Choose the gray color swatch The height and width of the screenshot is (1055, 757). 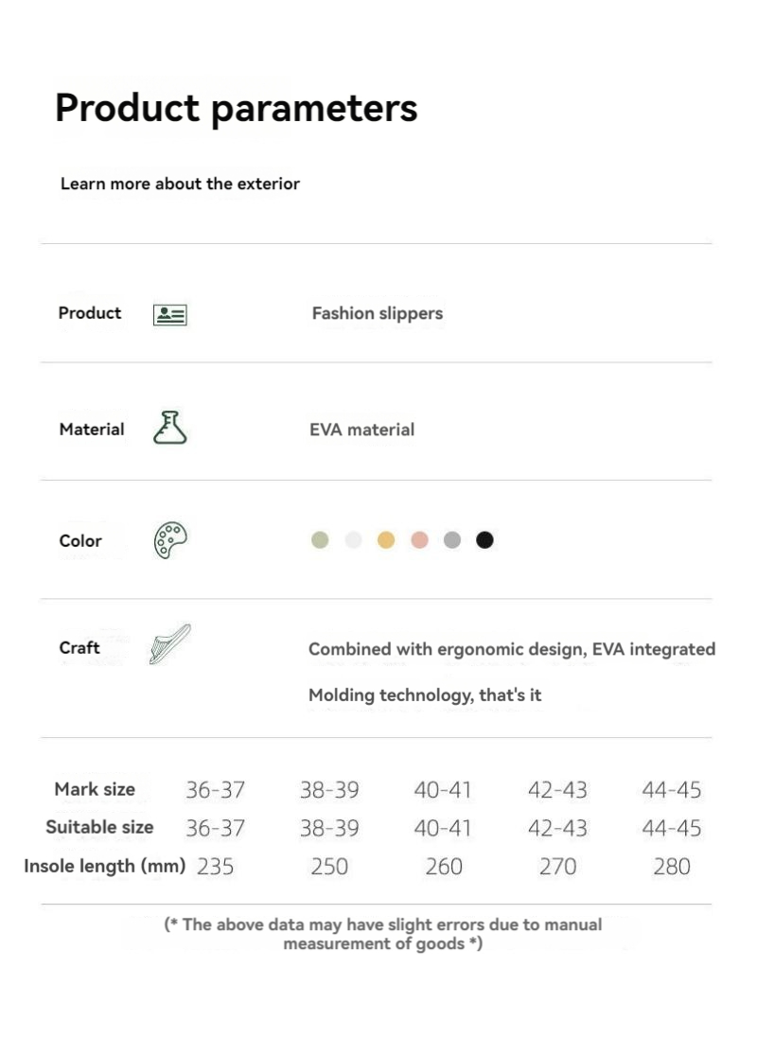pyautogui.click(x=452, y=540)
